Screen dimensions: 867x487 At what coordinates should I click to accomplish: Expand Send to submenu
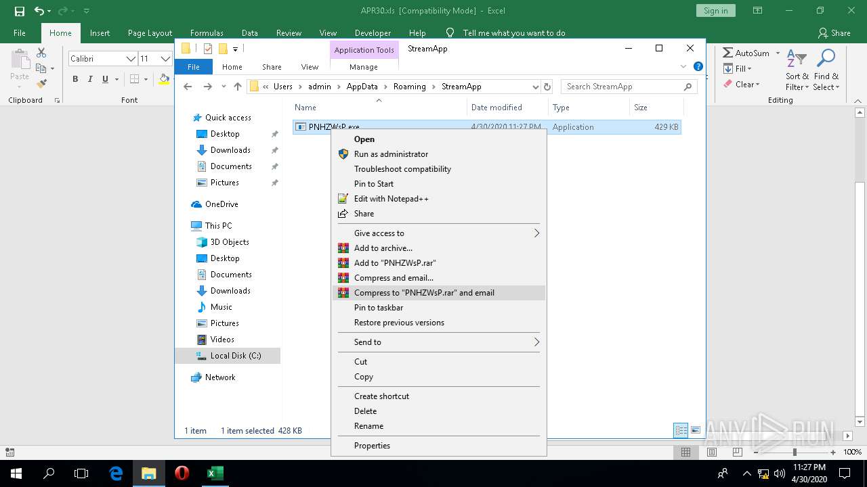click(438, 342)
